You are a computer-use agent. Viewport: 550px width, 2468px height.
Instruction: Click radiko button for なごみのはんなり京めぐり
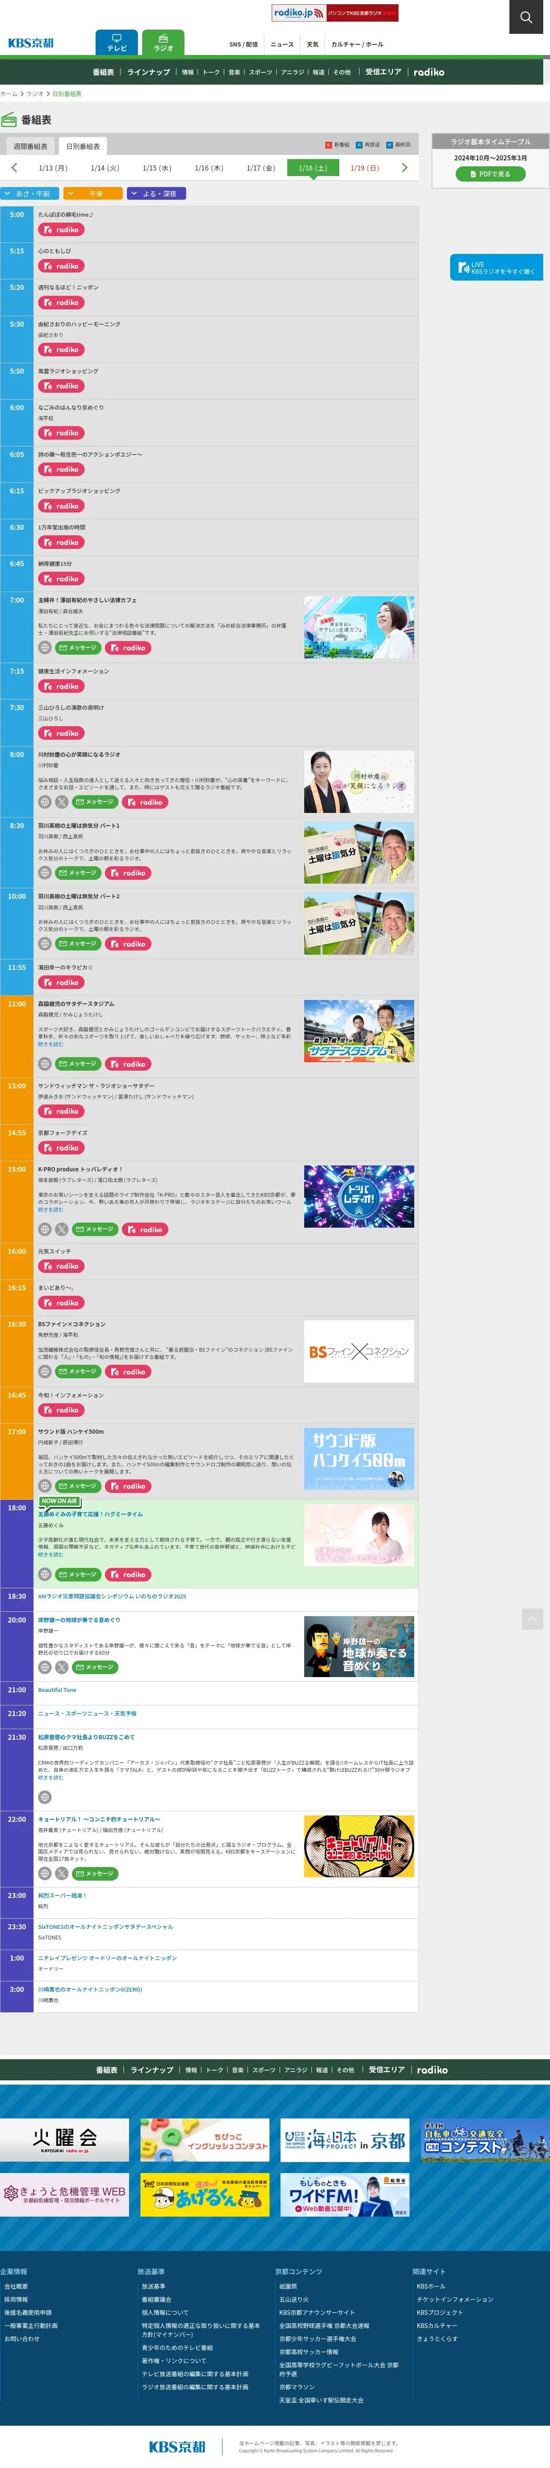pos(61,433)
